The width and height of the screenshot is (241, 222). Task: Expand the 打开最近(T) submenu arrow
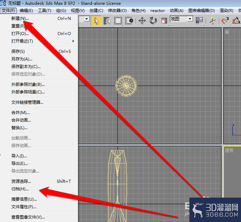[73, 41]
